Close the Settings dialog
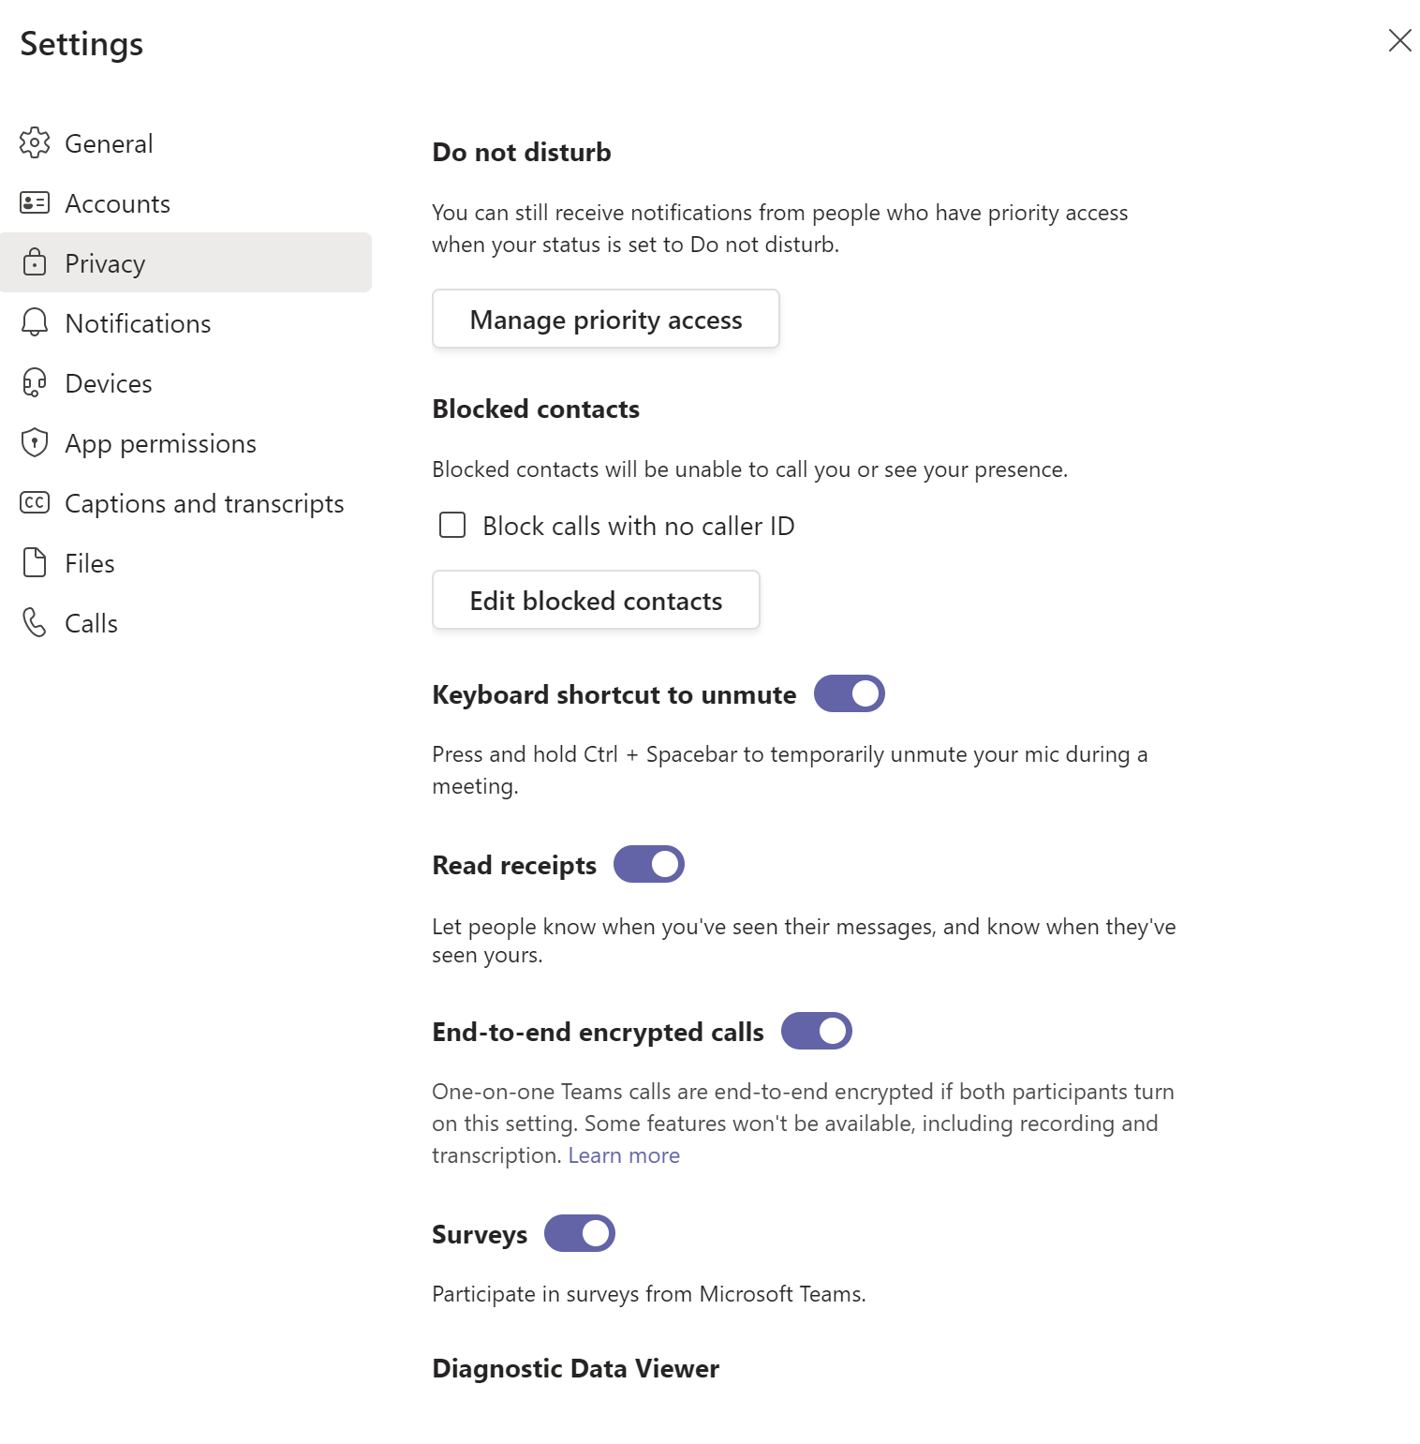Screen dimensions: 1420x1444 coord(1399,40)
